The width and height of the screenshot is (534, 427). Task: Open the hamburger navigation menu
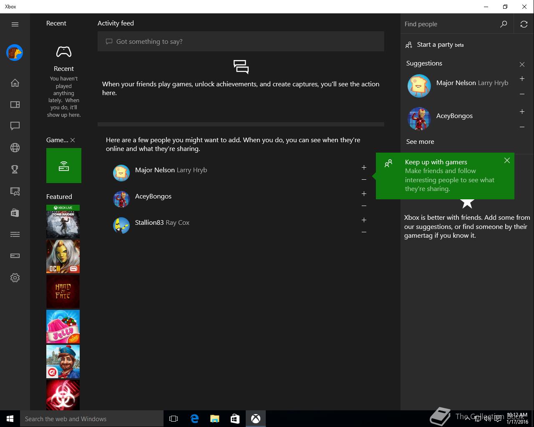pyautogui.click(x=15, y=24)
